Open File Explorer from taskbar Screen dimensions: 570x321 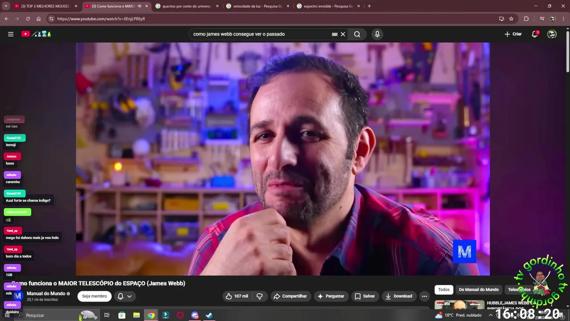pyautogui.click(x=136, y=315)
